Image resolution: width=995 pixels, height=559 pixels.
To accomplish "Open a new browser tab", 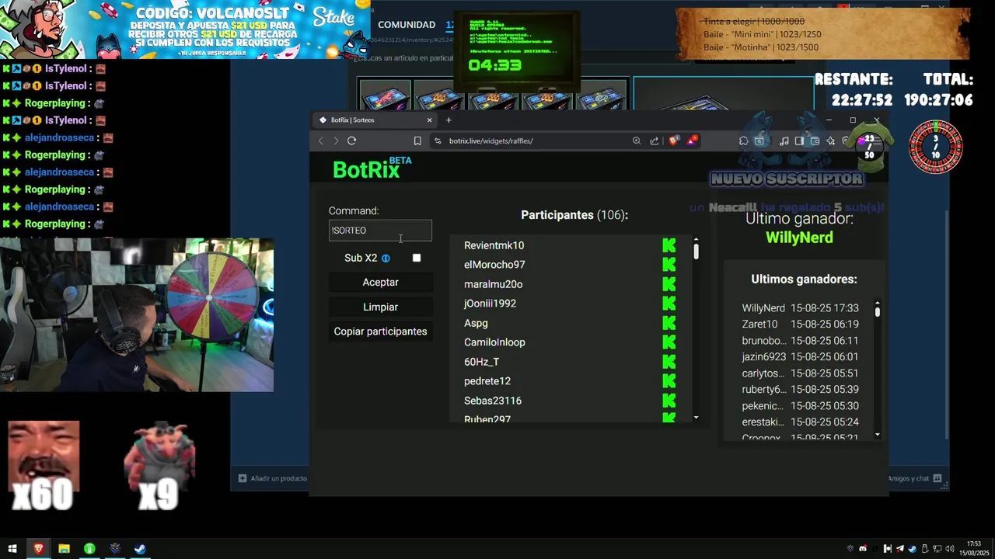I will click(x=449, y=120).
